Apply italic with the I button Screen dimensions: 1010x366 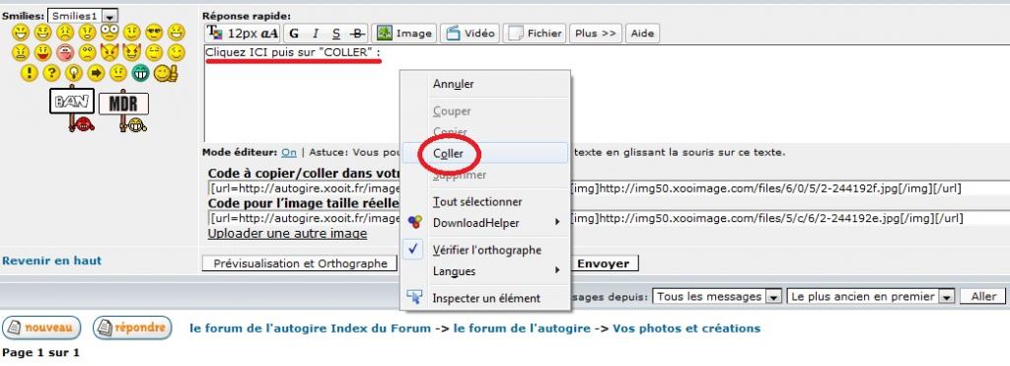[316, 34]
